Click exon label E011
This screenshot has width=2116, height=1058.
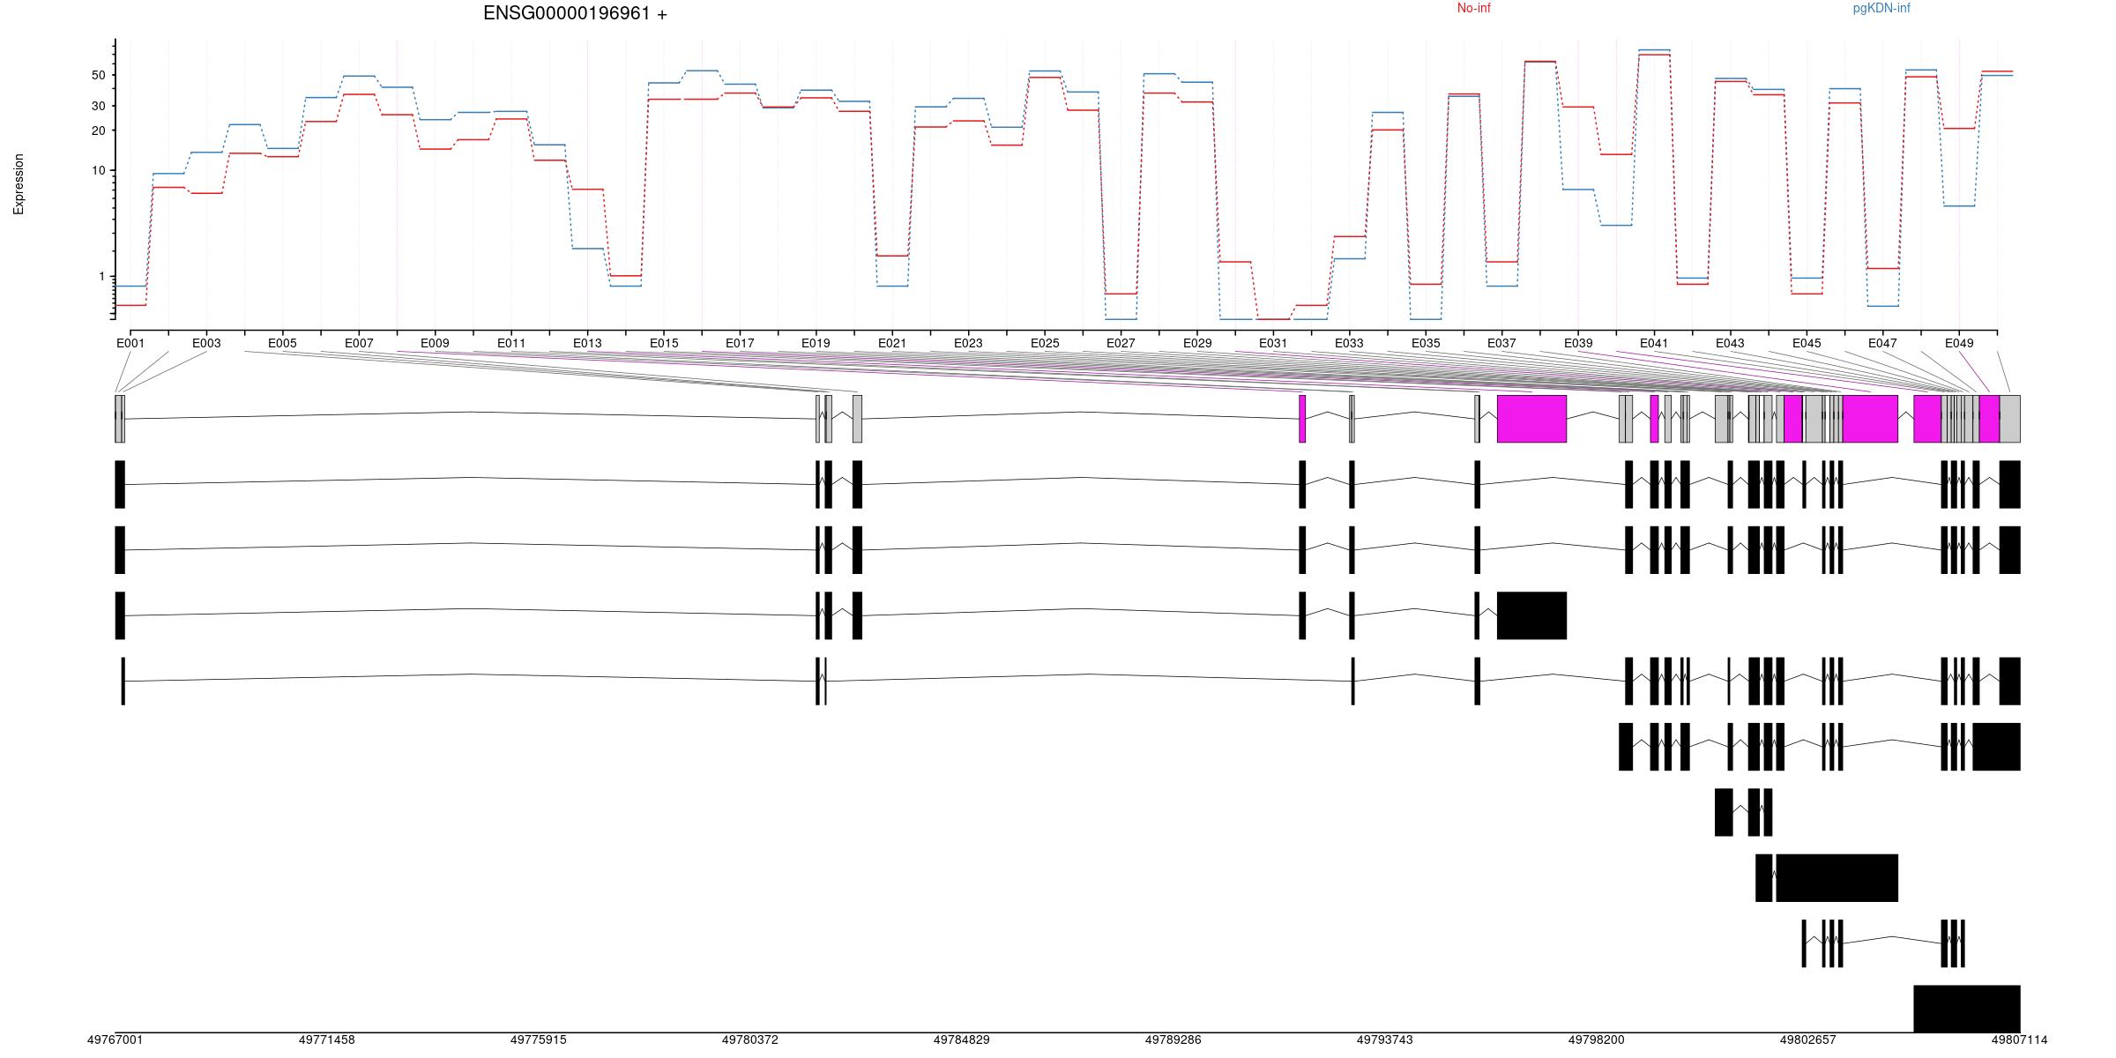click(511, 343)
